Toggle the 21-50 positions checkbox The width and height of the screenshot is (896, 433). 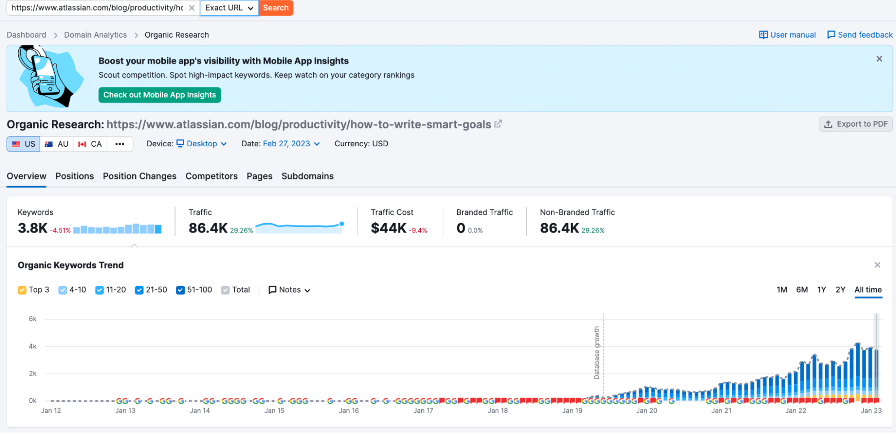pyautogui.click(x=139, y=290)
